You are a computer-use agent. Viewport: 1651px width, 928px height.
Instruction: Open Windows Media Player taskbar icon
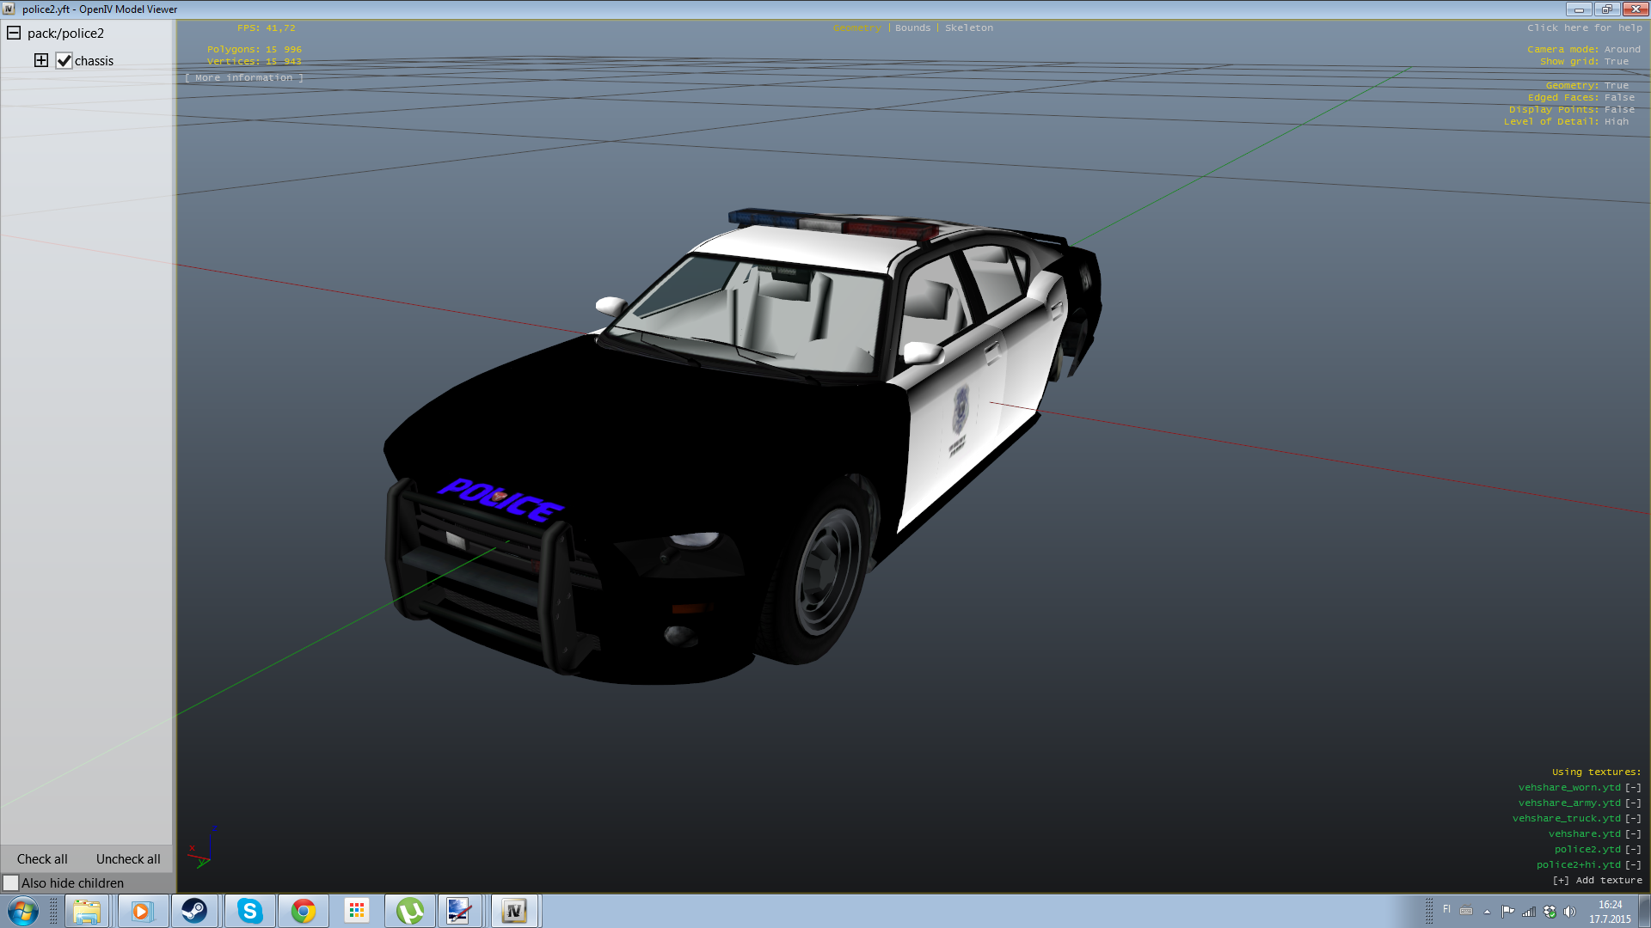pos(141,911)
